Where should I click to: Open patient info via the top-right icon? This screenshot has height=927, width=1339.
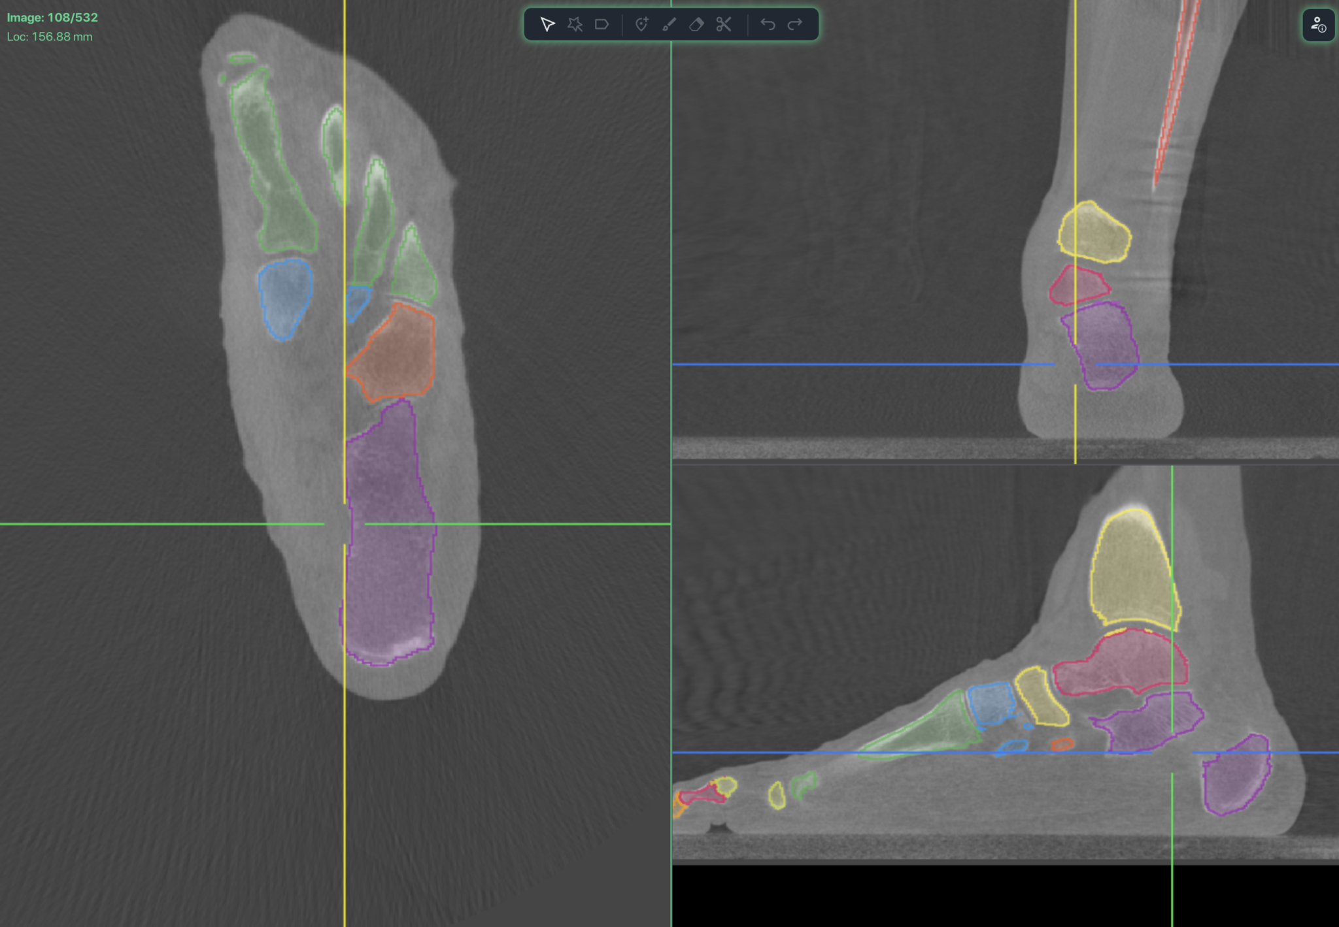(1319, 25)
